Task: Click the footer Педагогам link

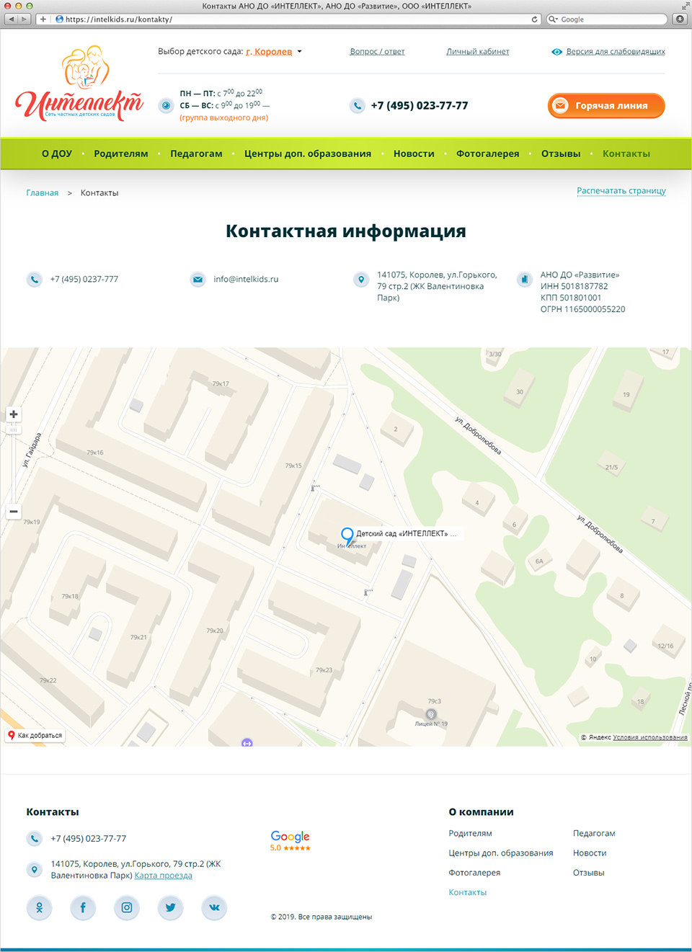Action: (x=594, y=834)
